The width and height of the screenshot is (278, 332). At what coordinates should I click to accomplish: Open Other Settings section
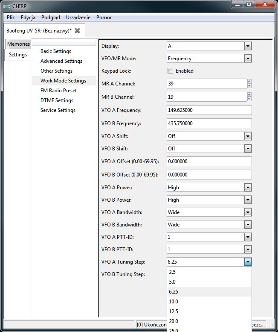click(x=56, y=71)
